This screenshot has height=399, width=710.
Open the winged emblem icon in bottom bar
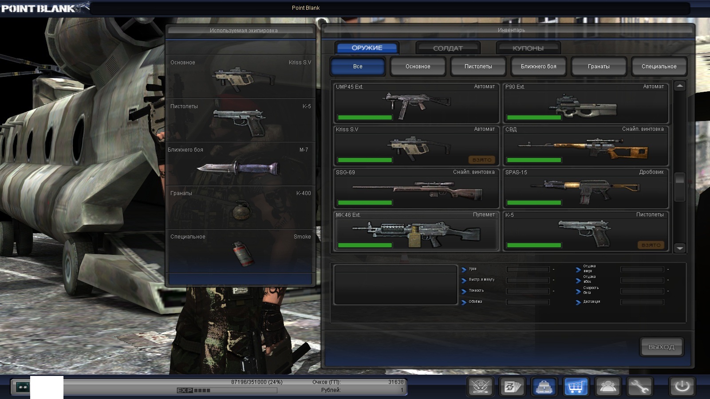point(480,387)
